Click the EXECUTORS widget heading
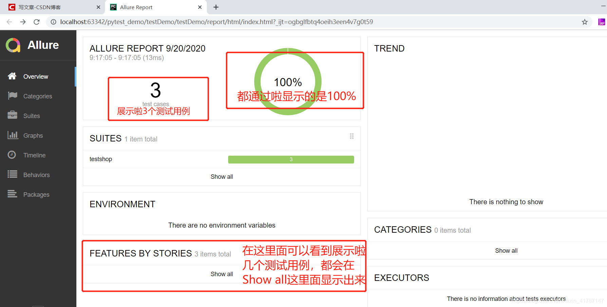This screenshot has height=307, width=607. [402, 278]
